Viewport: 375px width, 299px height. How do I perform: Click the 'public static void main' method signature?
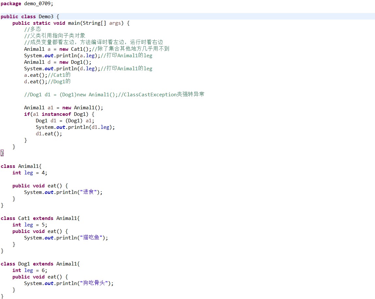click(x=71, y=23)
